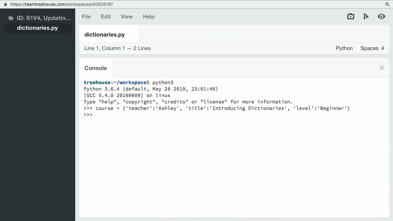Open the Edit menu
The width and height of the screenshot is (393, 221).
tap(106, 17)
